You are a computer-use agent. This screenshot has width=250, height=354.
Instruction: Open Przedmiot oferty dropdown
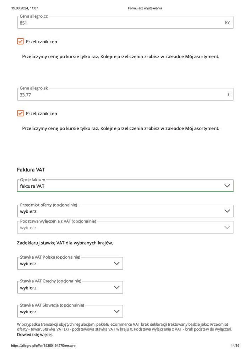coord(121,211)
